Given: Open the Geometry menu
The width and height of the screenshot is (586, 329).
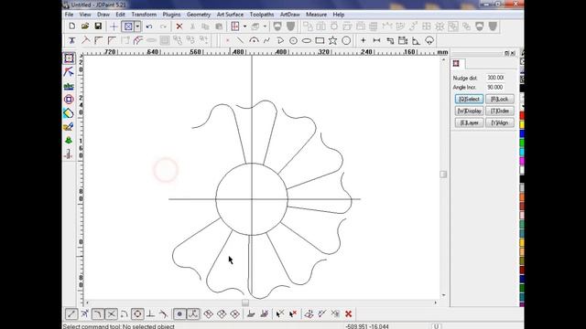Looking at the screenshot, I should point(199,15).
